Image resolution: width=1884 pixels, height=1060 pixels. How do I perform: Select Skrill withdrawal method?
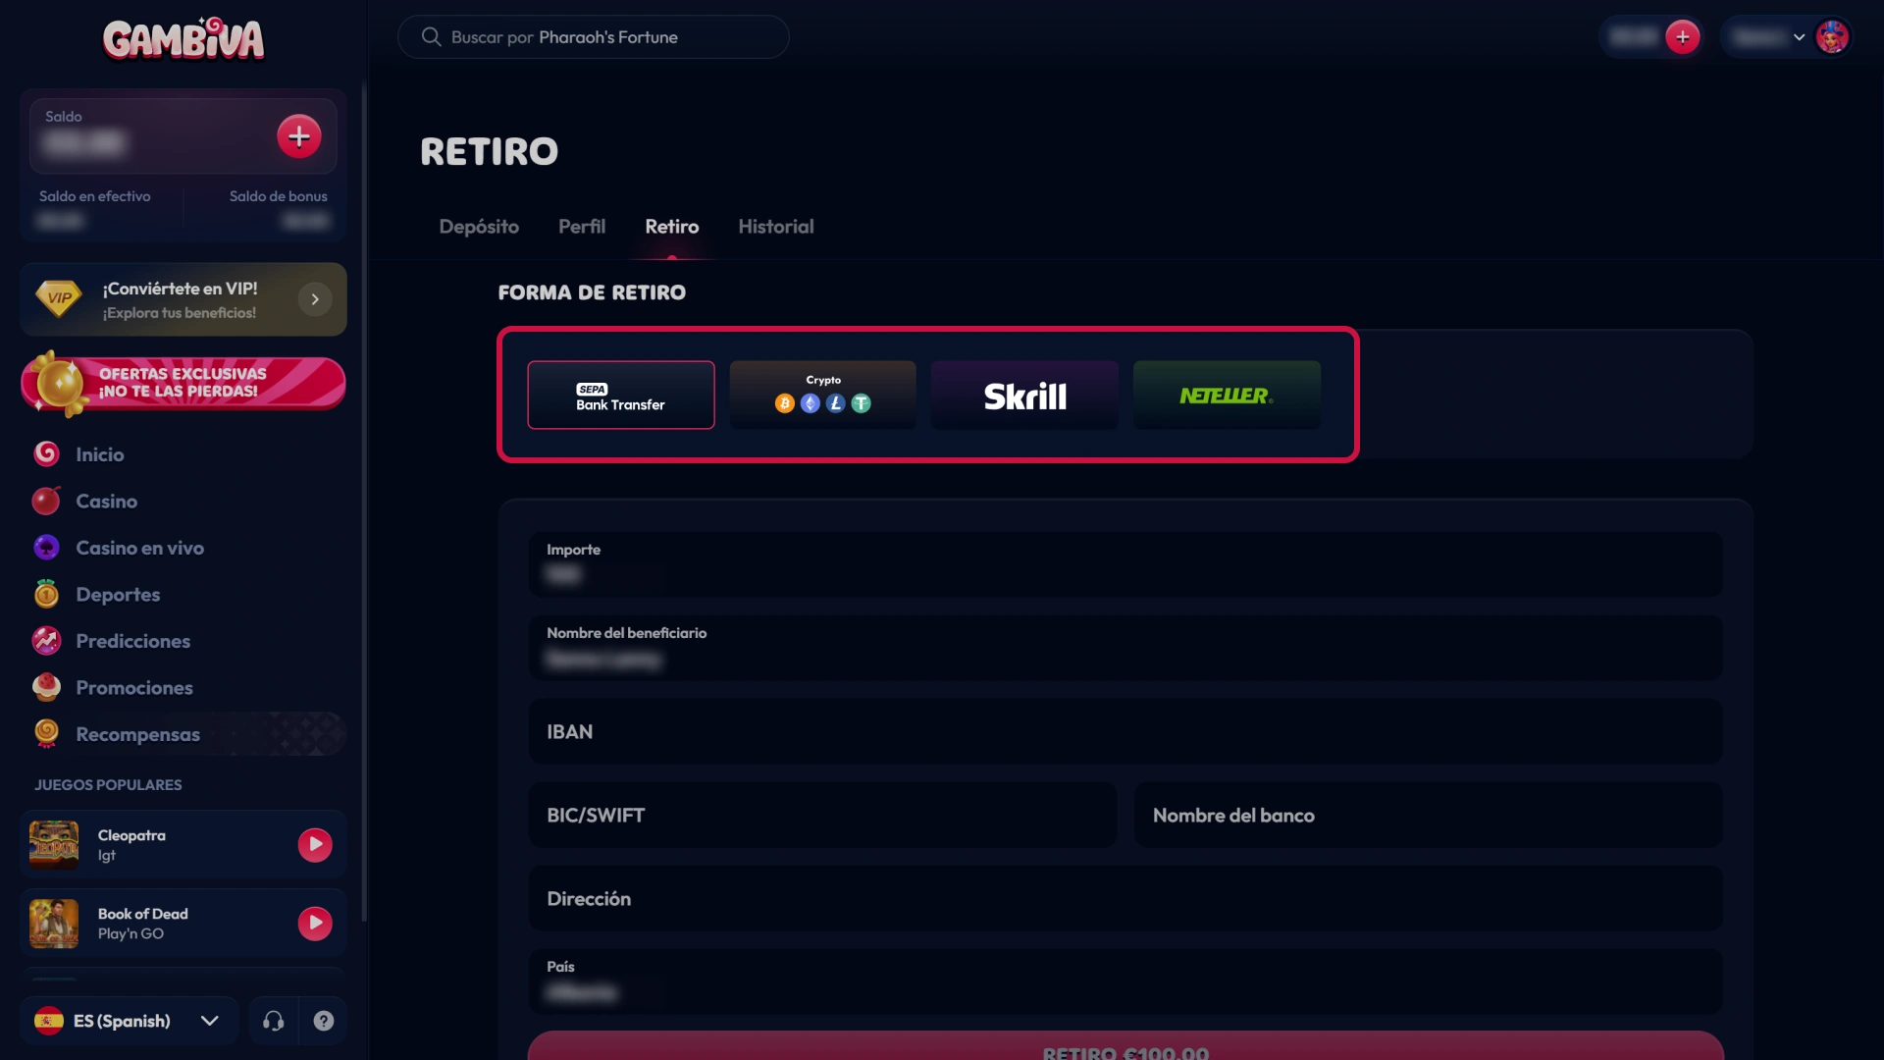(x=1025, y=395)
